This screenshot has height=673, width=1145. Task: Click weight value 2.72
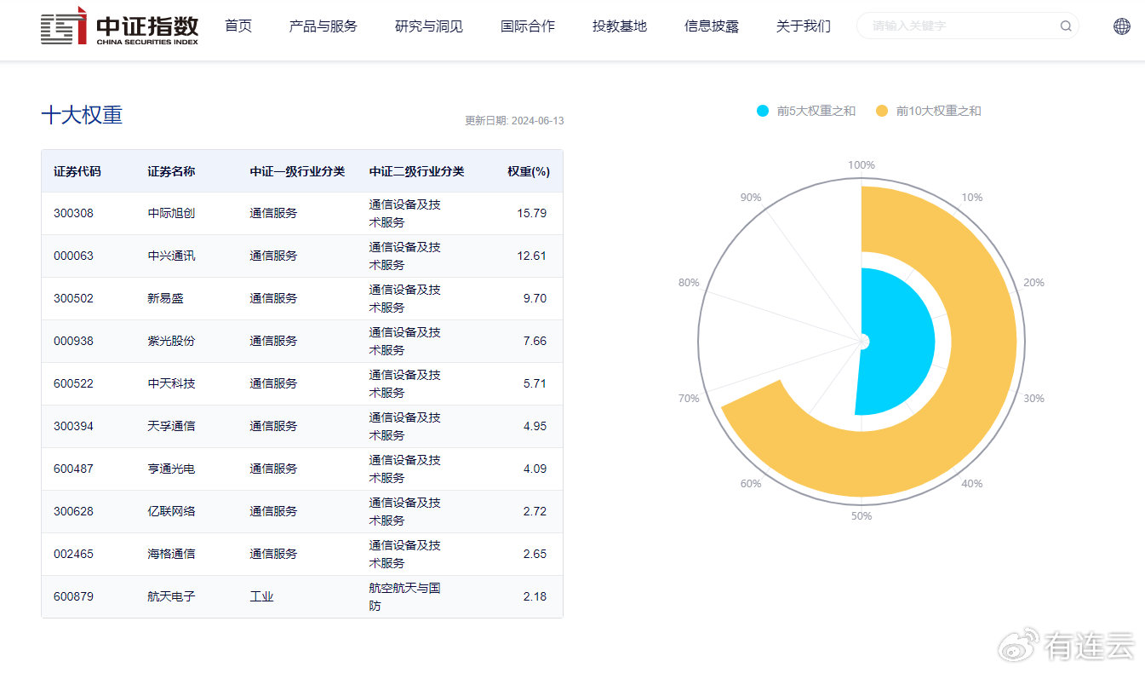pyautogui.click(x=535, y=511)
